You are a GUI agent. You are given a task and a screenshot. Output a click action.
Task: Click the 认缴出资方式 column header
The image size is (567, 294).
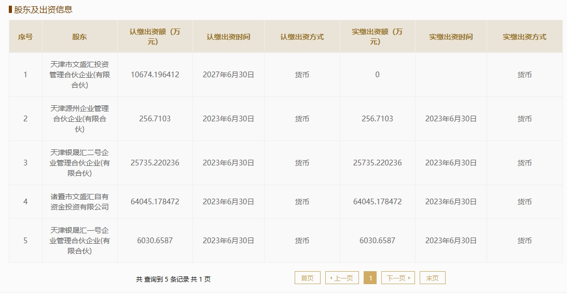(302, 36)
